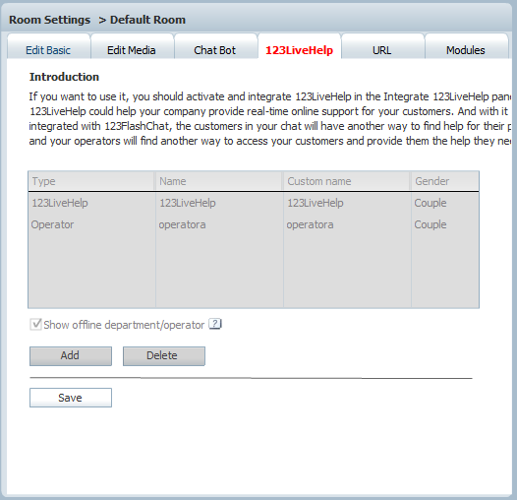
Task: Click the Custom name column header
Action: click(x=347, y=181)
